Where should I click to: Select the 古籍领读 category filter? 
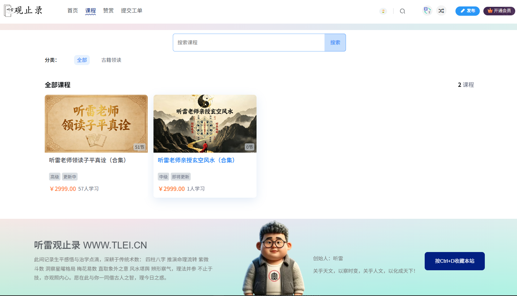tap(111, 60)
